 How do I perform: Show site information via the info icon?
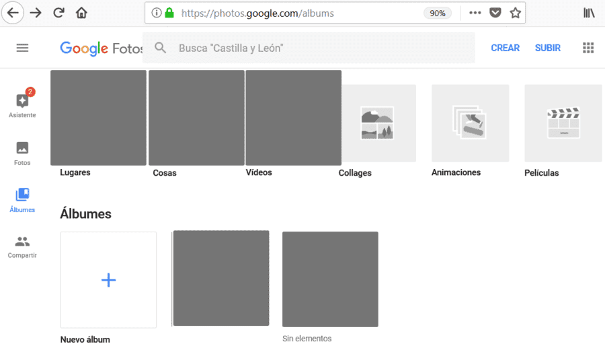coord(156,13)
